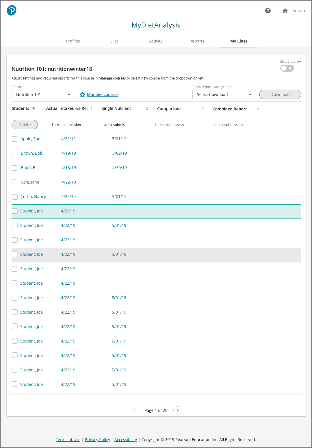
Task: Expand the Select download dropdown
Action: tap(224, 95)
